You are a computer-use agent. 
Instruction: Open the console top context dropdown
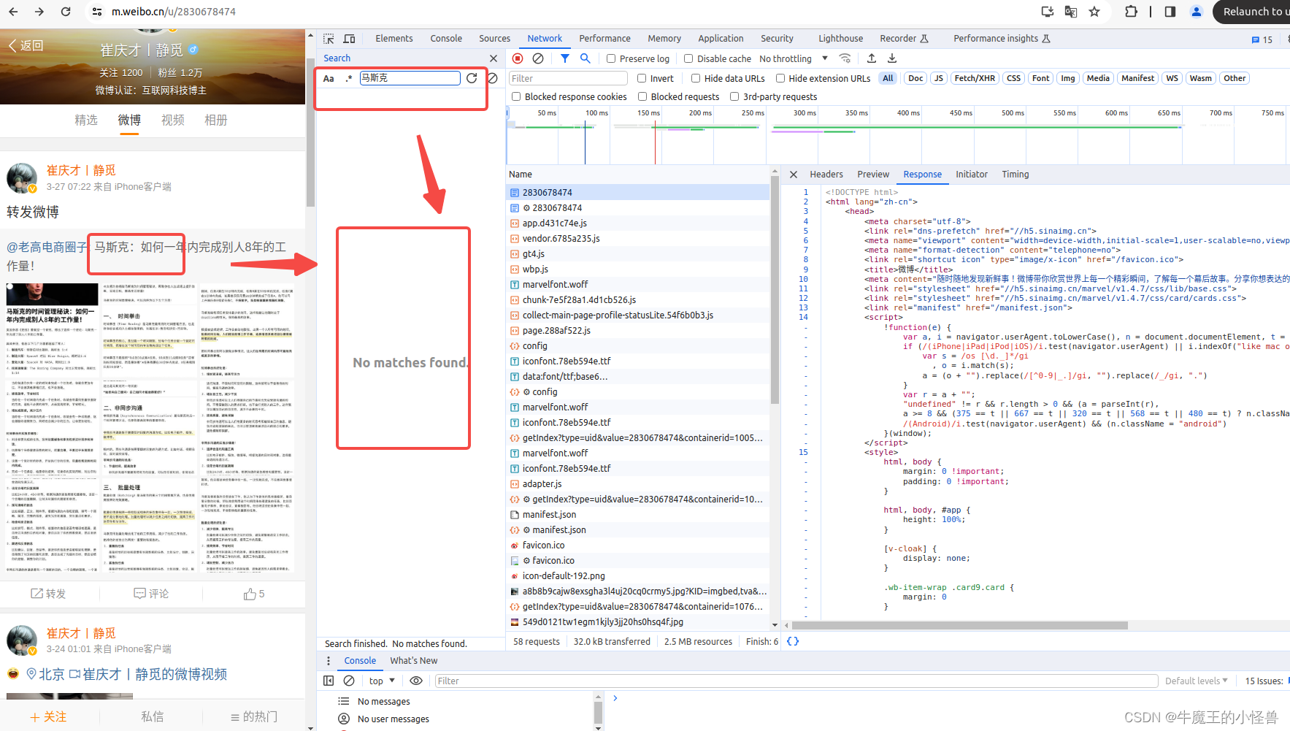pos(382,681)
